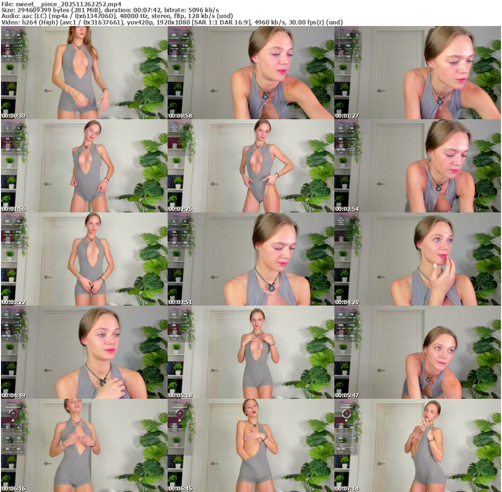Screen dimensions: 502x492
Task: Pick the thumbnail marked 00:02:54
Action: click(x=418, y=166)
